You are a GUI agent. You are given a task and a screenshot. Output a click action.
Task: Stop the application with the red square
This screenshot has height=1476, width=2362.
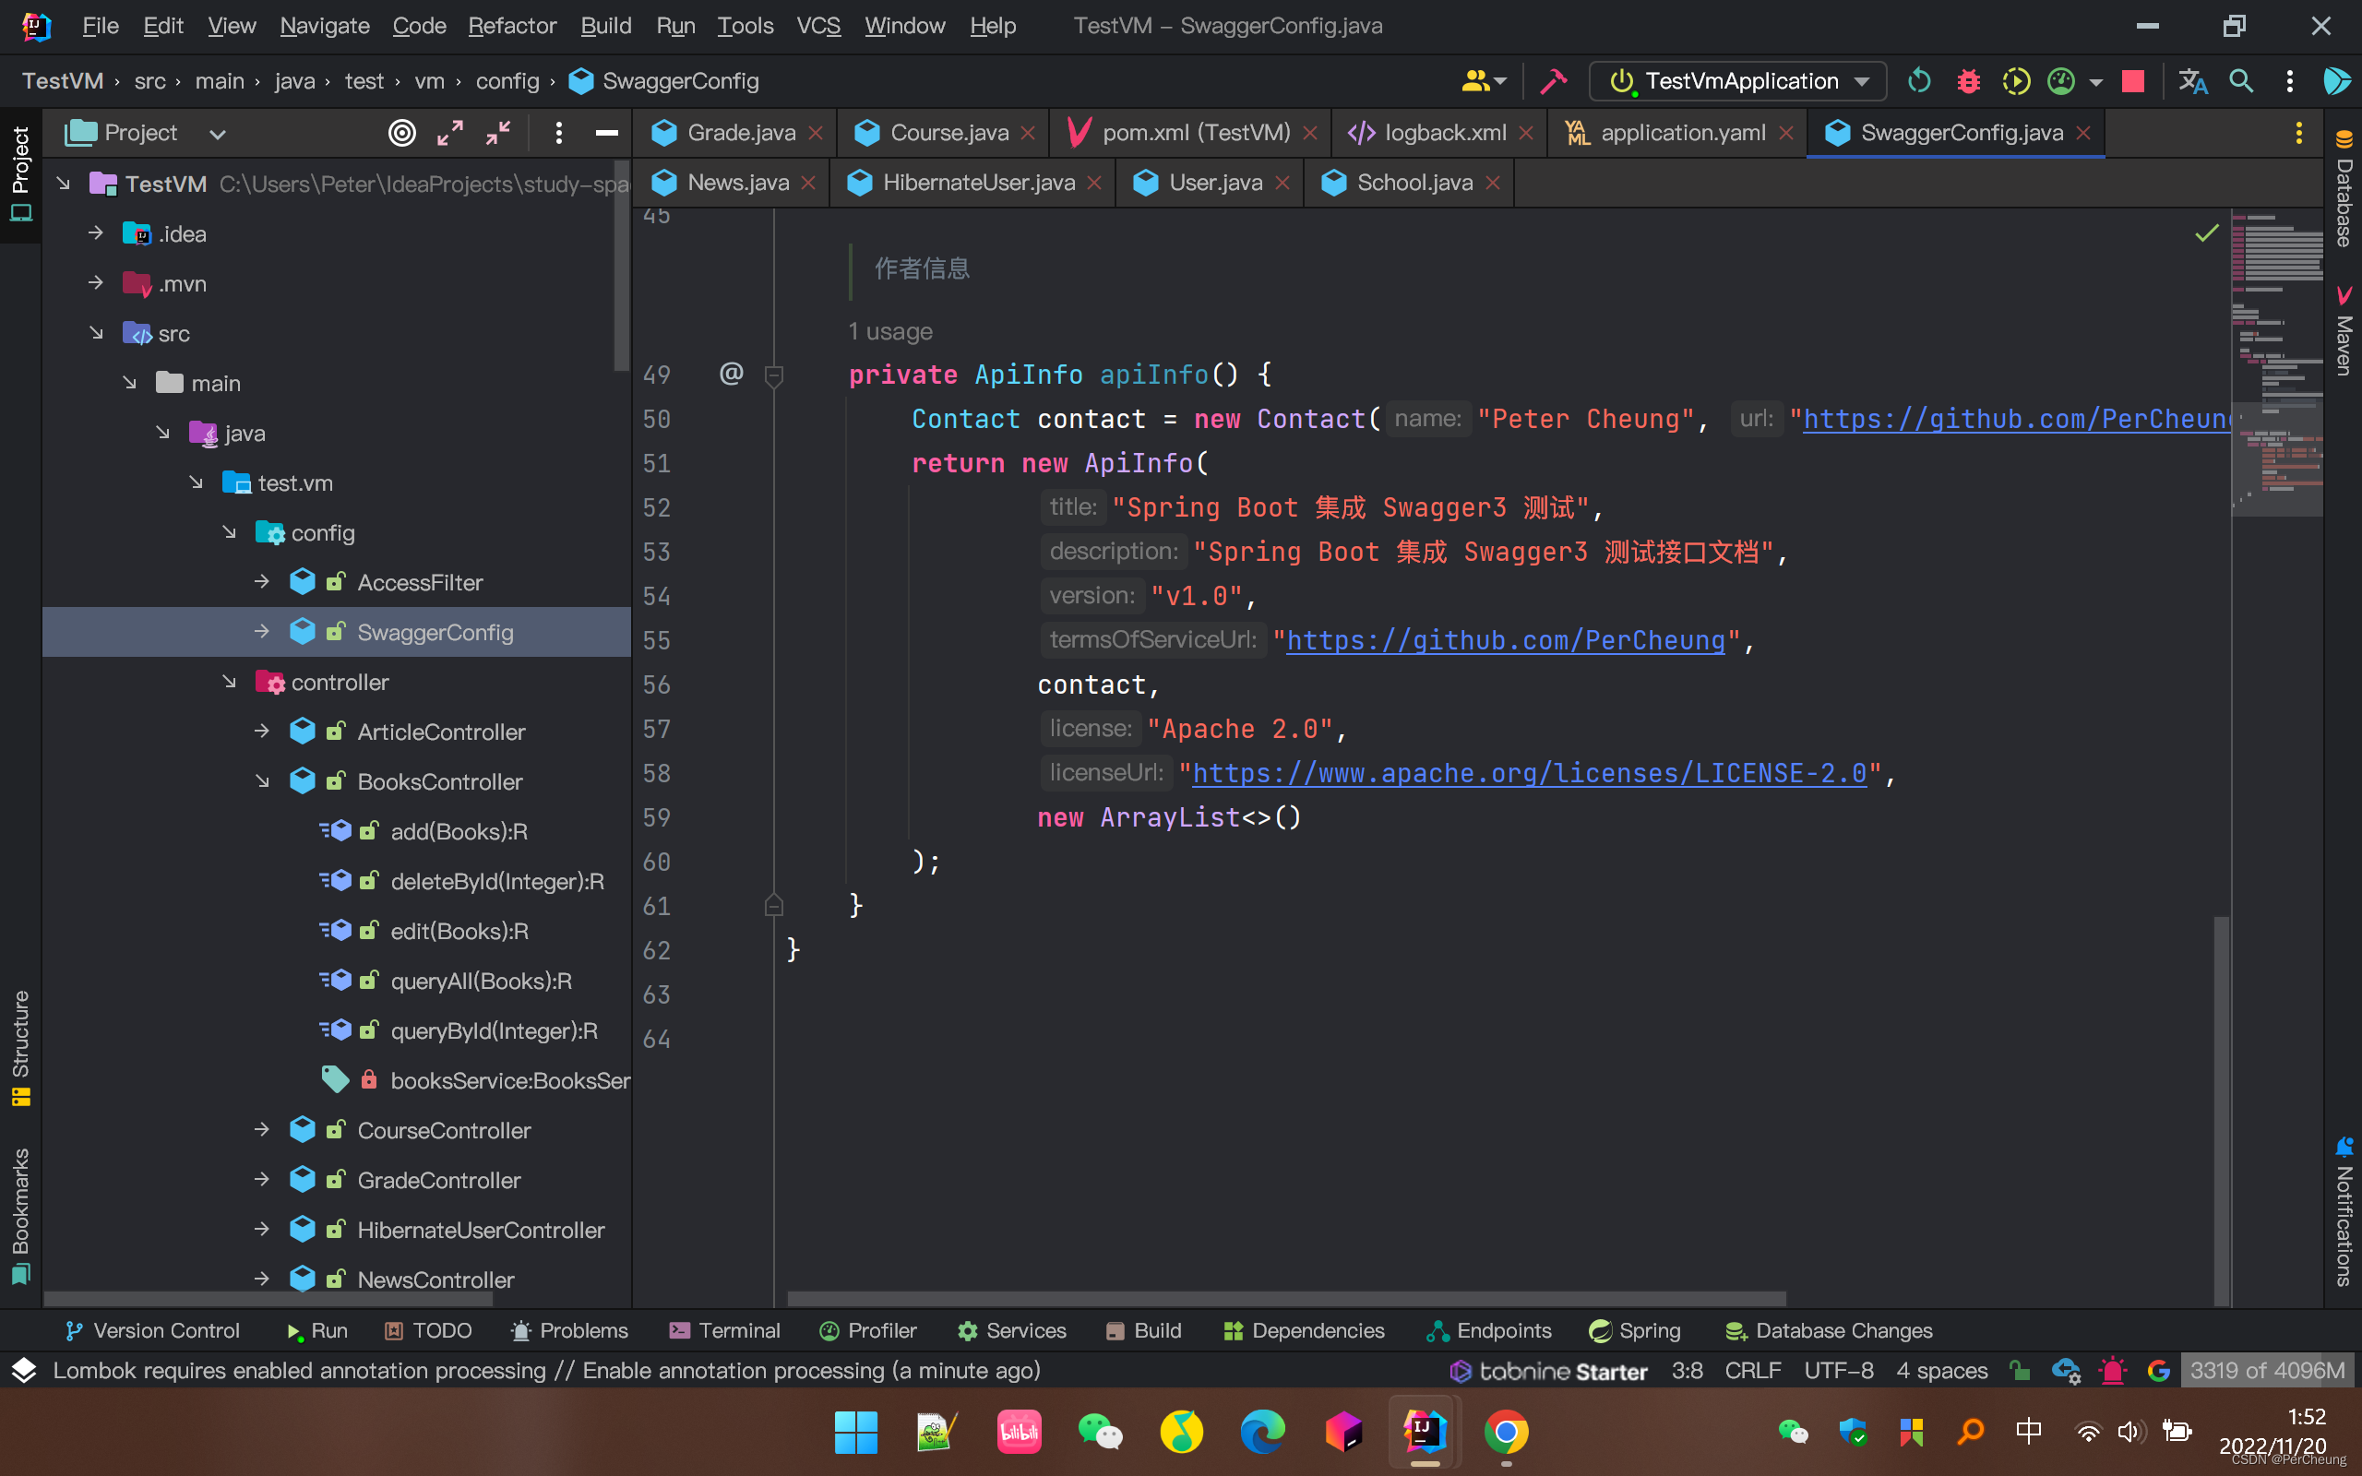2132,81
